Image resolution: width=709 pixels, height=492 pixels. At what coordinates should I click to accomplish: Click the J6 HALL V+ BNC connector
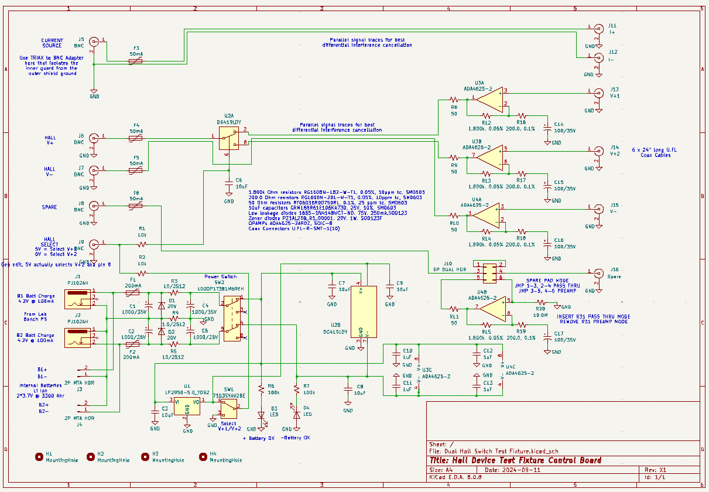(94, 138)
